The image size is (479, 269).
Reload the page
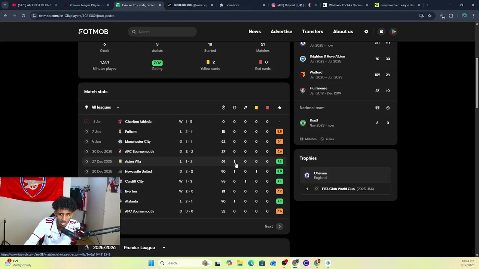(x=23, y=16)
